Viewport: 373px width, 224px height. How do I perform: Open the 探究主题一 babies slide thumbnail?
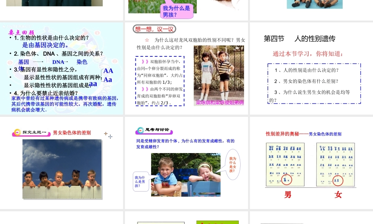click(62, 163)
